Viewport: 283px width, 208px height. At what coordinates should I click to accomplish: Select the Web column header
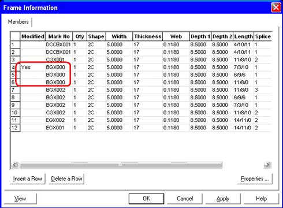point(176,36)
